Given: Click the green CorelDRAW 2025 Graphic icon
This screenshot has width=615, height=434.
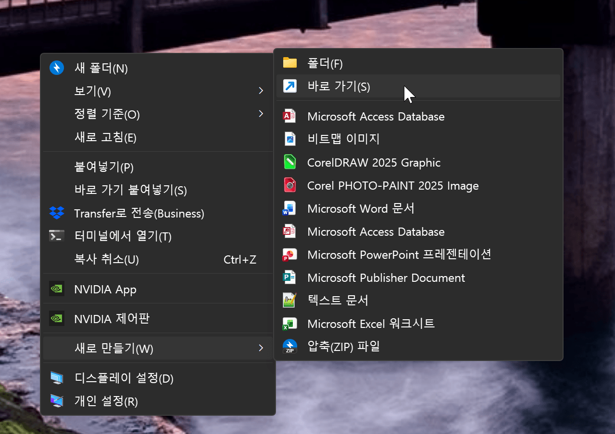Looking at the screenshot, I should pos(290,162).
